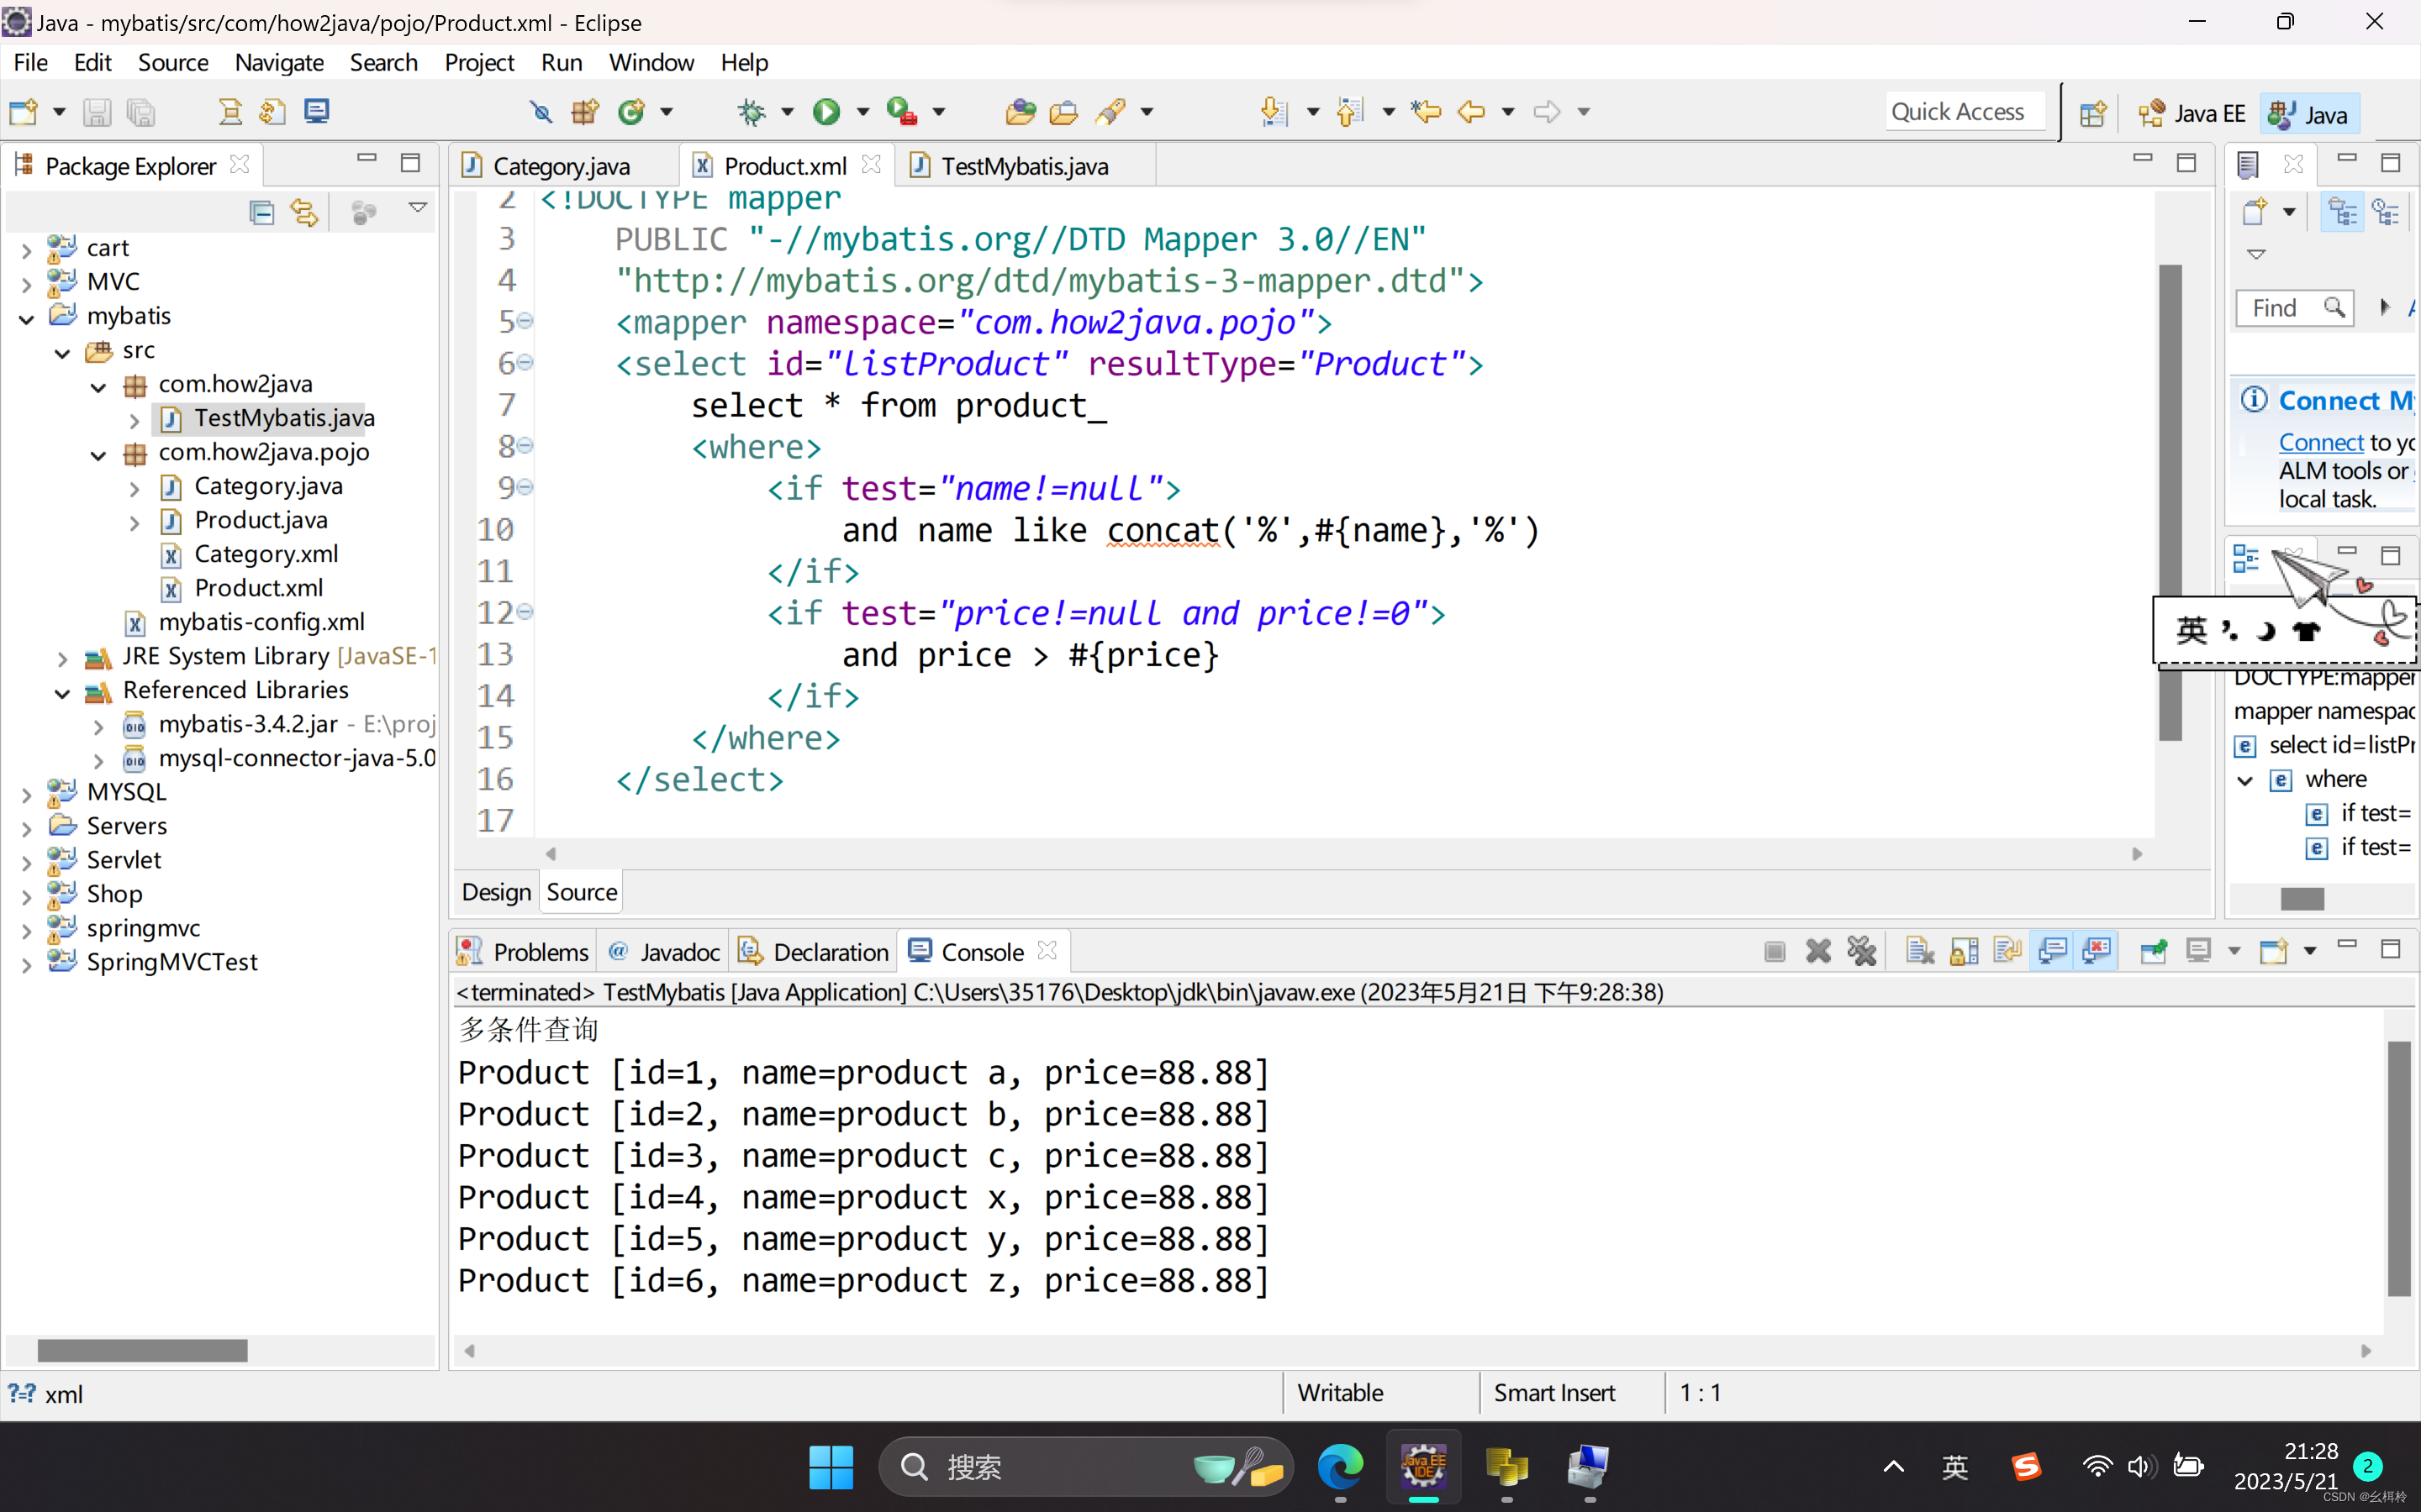Open Eclipse from the Windows taskbar
The width and height of the screenshot is (2421, 1512).
coord(1422,1467)
